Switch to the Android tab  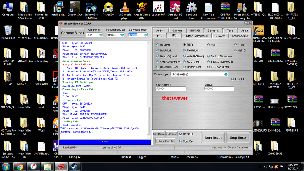tap(160, 31)
